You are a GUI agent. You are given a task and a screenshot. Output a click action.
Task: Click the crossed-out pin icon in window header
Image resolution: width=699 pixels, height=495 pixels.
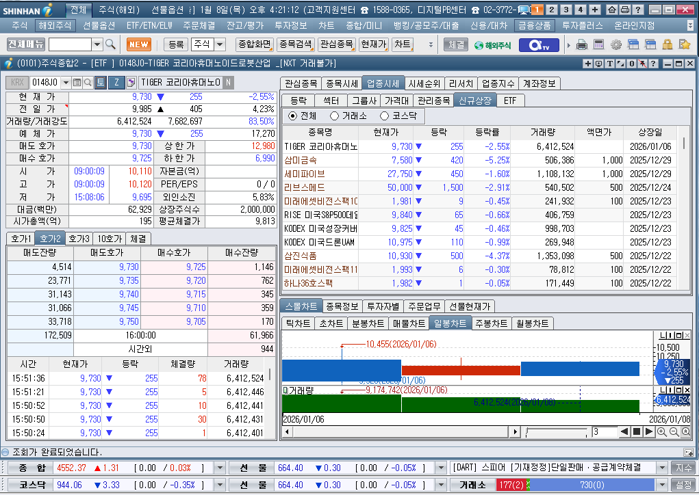642,64
